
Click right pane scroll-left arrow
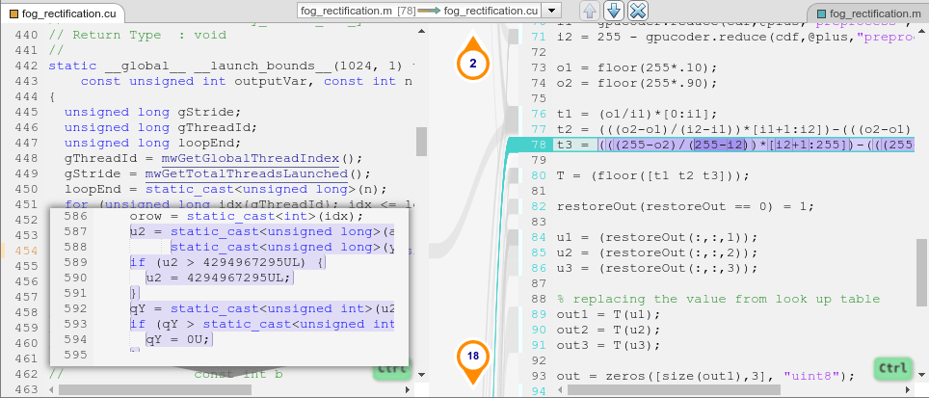click(561, 389)
